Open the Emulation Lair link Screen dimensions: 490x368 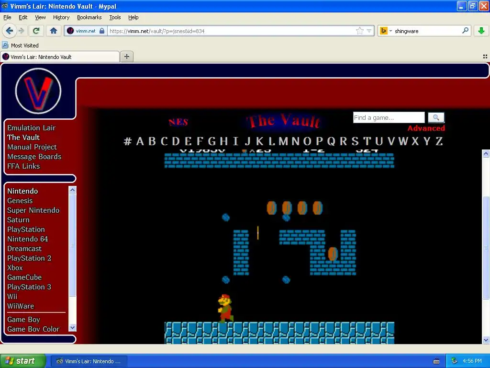(x=31, y=127)
